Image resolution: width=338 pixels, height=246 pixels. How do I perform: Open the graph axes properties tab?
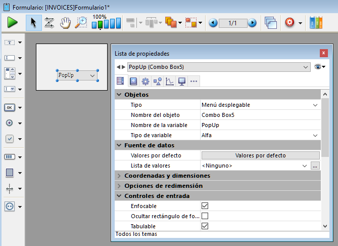169,81
